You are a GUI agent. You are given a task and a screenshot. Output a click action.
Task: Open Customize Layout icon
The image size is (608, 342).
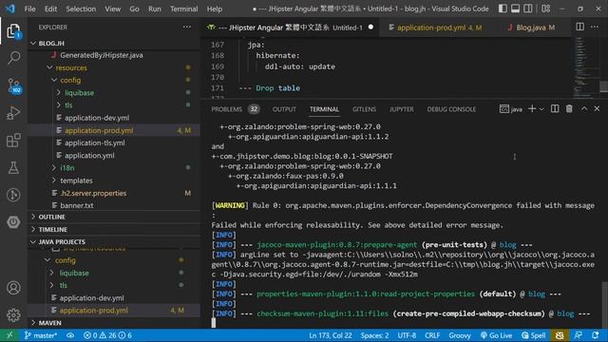click(545, 9)
